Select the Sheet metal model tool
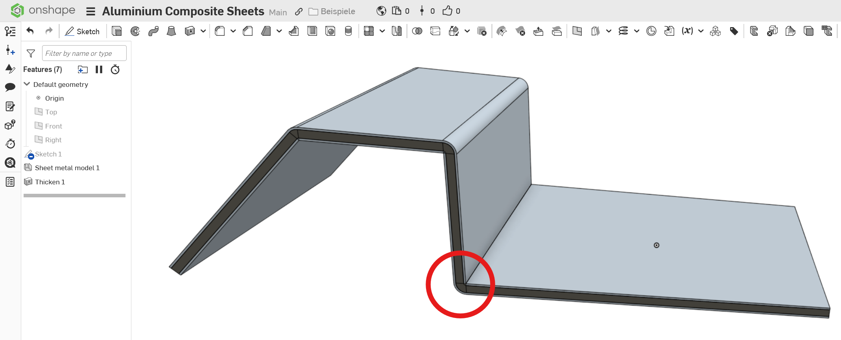Screen dimensions: 841x340 click(754, 31)
